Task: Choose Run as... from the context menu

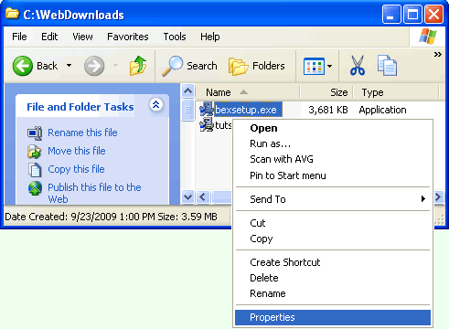Action: pyautogui.click(x=333, y=143)
